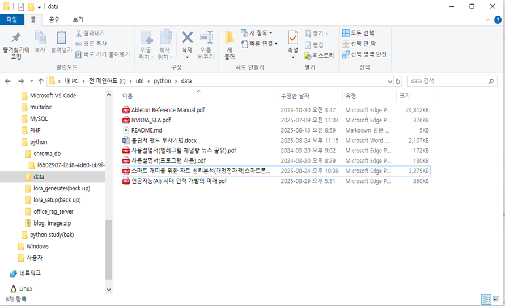Viewport: 505px width, 306px height.
Task: Click the 삭제 (Delete) X icon
Action: pos(187,37)
